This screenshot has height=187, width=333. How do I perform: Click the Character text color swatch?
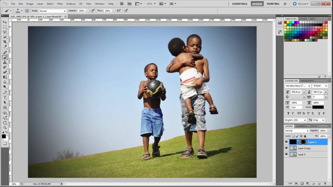click(x=318, y=107)
